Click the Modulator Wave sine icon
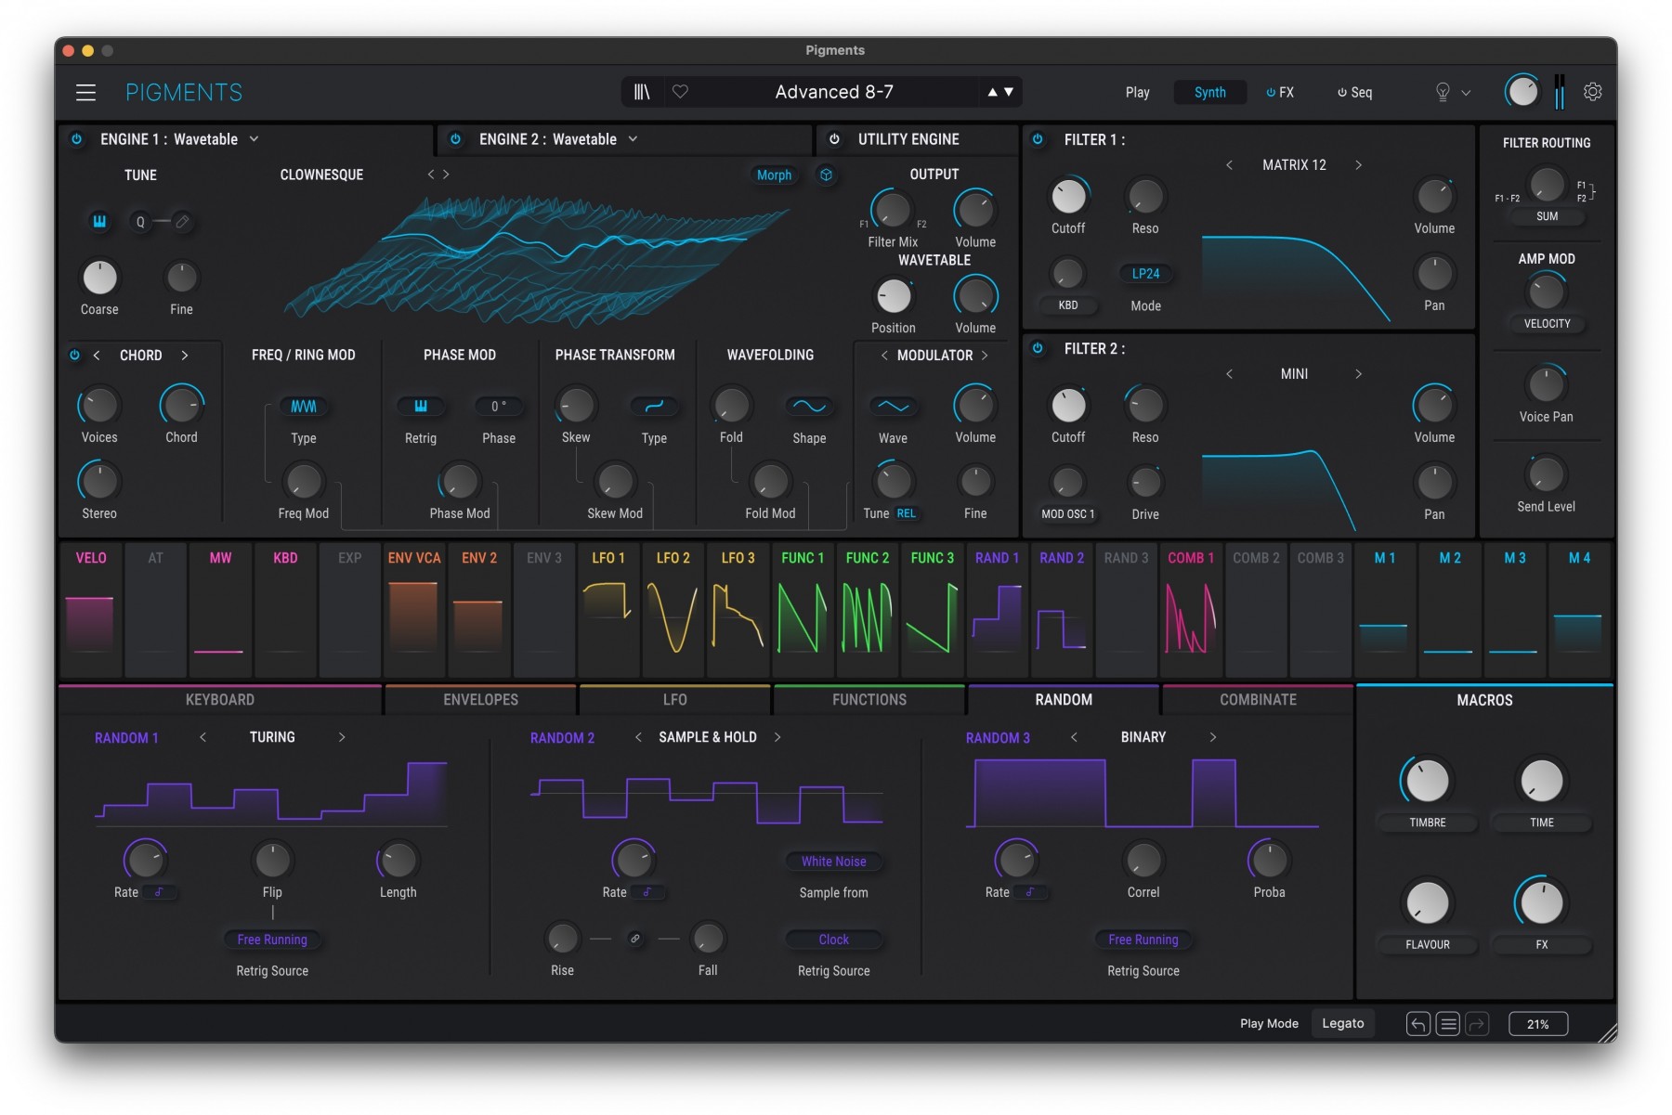Screen dimensions: 1672x1115 pyautogui.click(x=894, y=406)
